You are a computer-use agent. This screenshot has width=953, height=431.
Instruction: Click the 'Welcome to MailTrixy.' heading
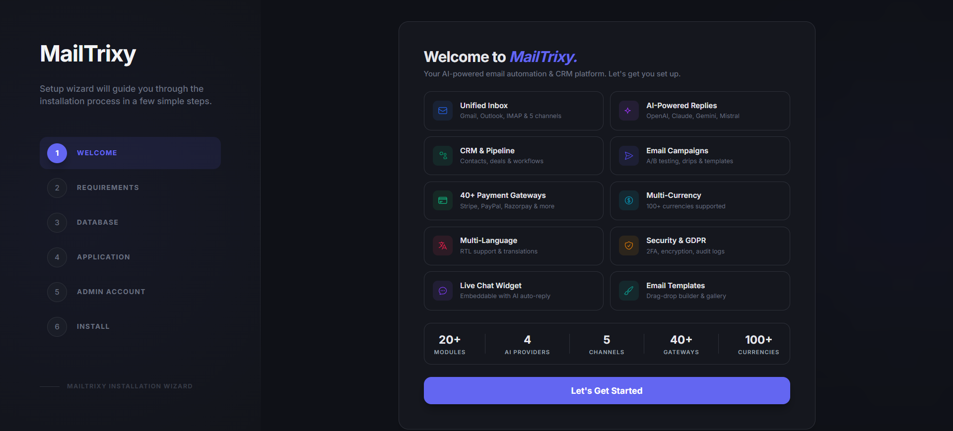pos(500,57)
